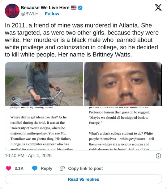This screenshot has height=189, width=167.
Task: Follow the @BWLH_ account
Action: 52,14
